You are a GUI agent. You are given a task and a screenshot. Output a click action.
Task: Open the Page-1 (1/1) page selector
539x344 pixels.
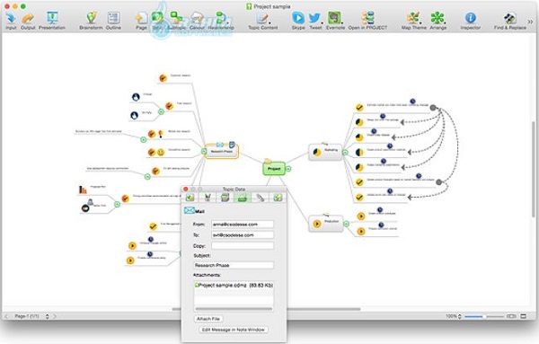tap(31, 316)
